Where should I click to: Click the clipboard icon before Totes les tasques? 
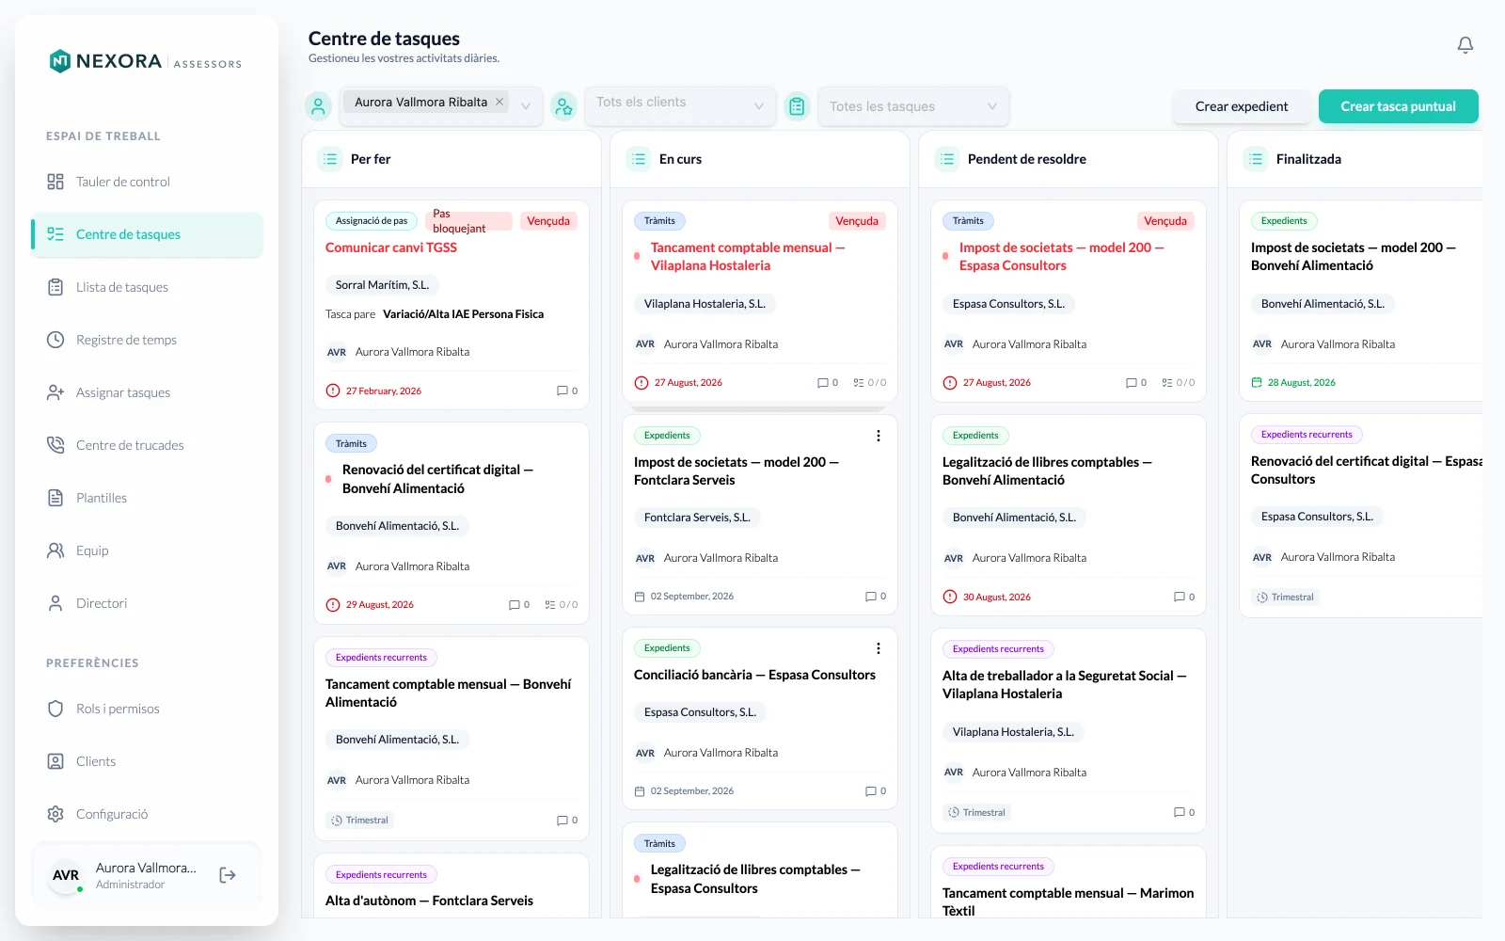click(x=797, y=106)
